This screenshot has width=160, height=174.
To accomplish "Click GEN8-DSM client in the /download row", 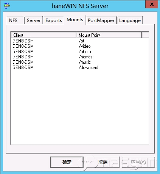I will 23,67.
